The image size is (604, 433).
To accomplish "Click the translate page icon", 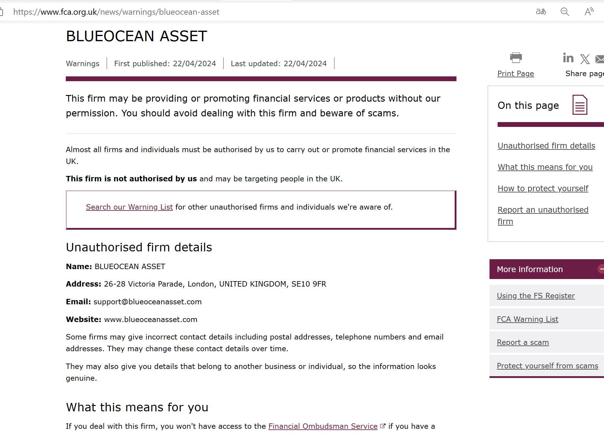I will click(541, 12).
